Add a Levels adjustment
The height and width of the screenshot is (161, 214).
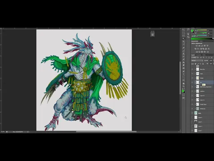click(199, 46)
